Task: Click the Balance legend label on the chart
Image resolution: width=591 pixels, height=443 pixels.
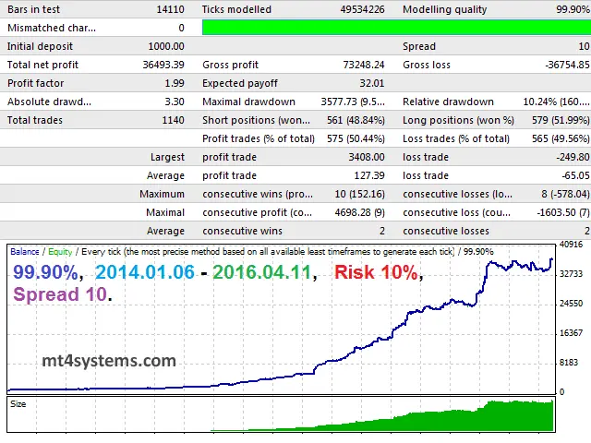Action: click(x=25, y=252)
